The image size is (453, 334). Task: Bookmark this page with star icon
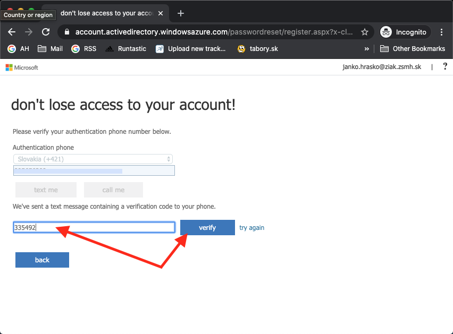point(365,32)
